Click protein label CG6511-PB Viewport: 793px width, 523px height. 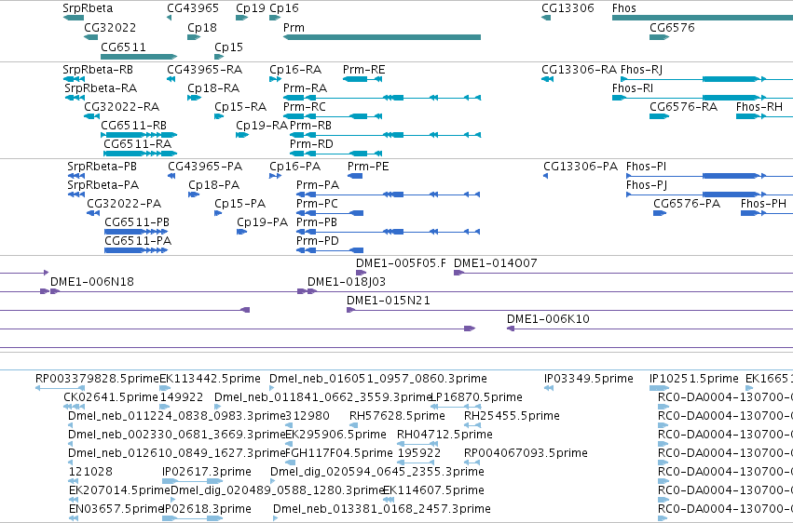tap(137, 222)
